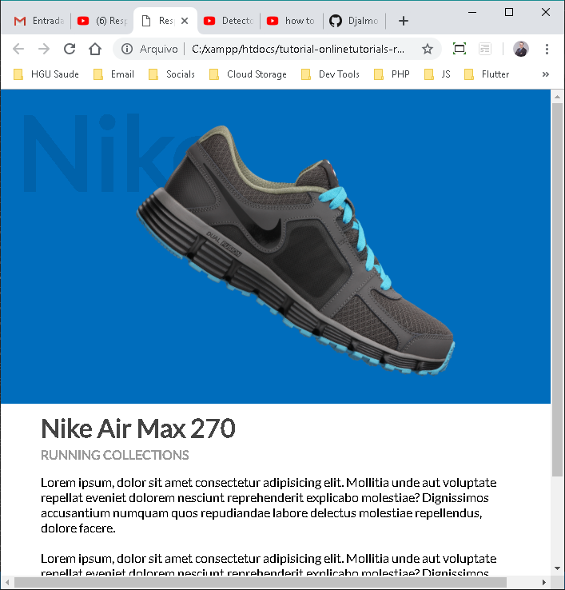This screenshot has height=590, width=565.
Task: Switch to the (6) Resp YouTube tab
Action: coord(102,21)
